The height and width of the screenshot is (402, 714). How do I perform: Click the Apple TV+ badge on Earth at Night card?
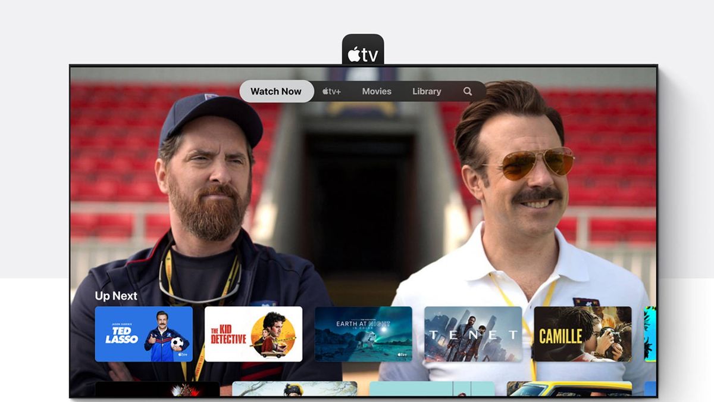click(x=402, y=354)
